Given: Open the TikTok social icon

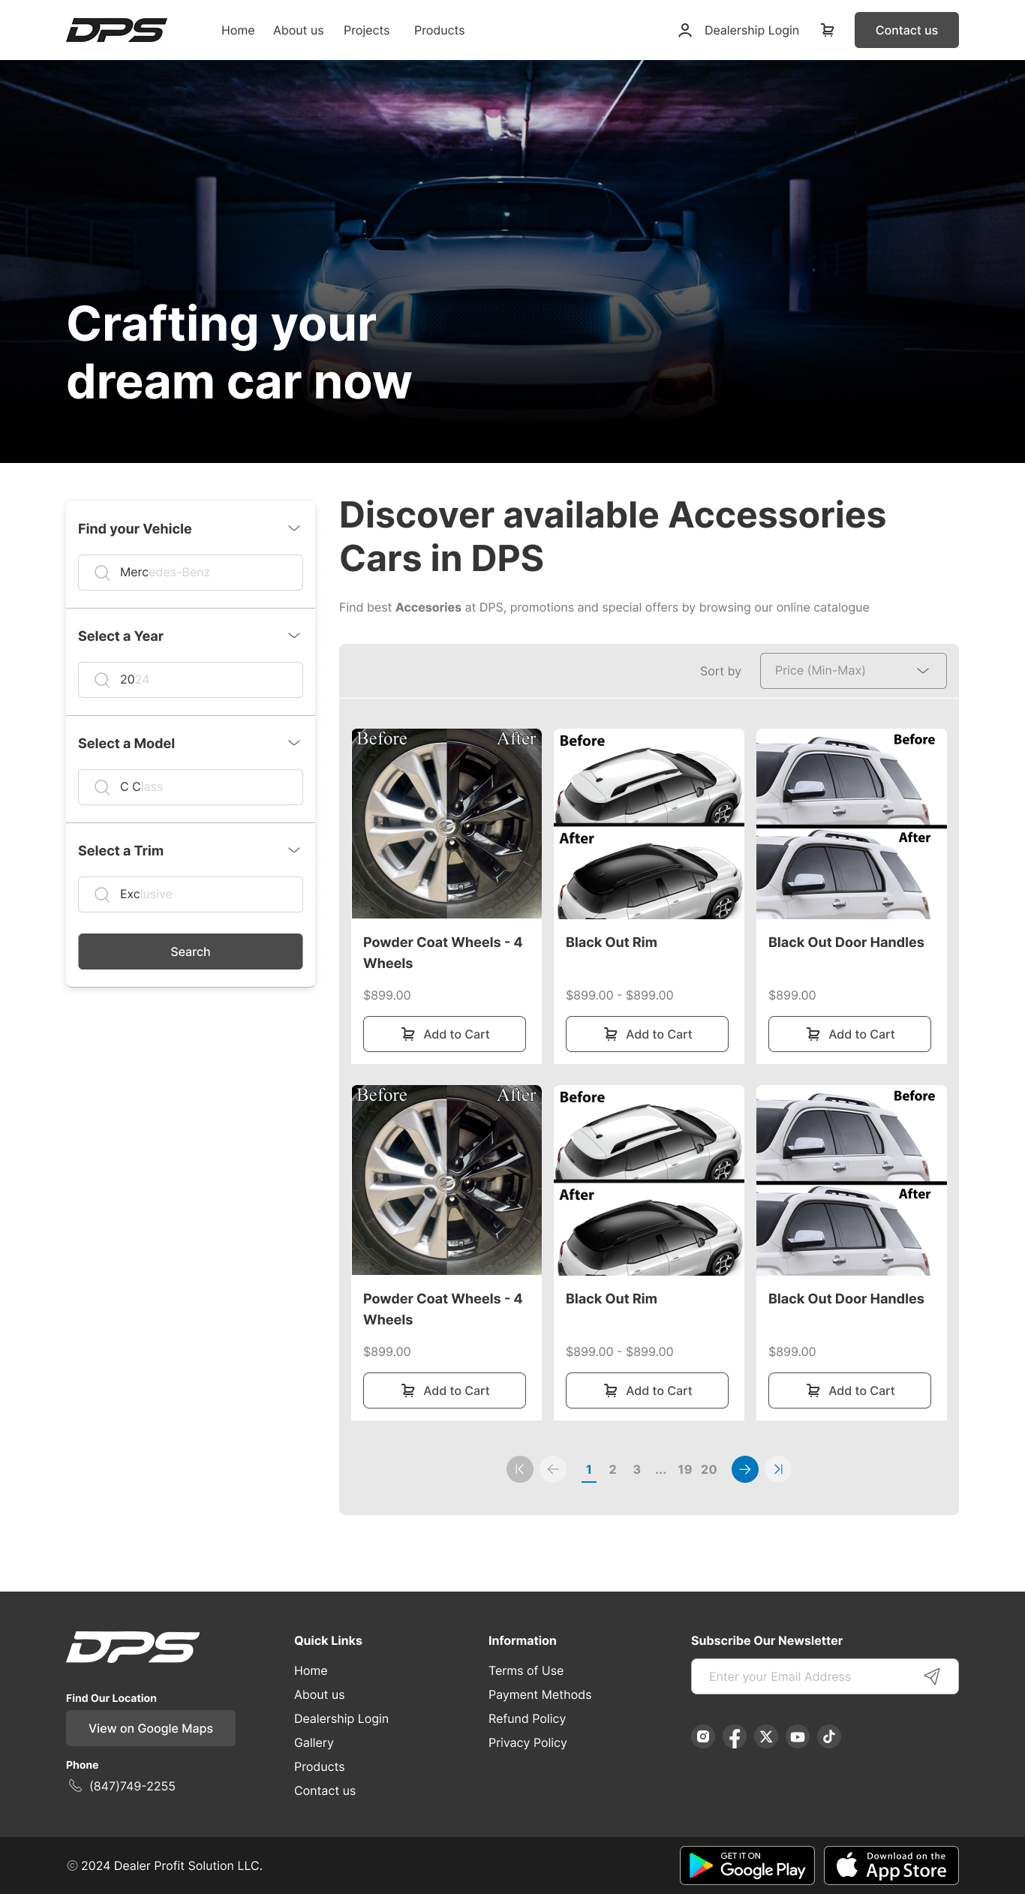Looking at the screenshot, I should tap(829, 1736).
